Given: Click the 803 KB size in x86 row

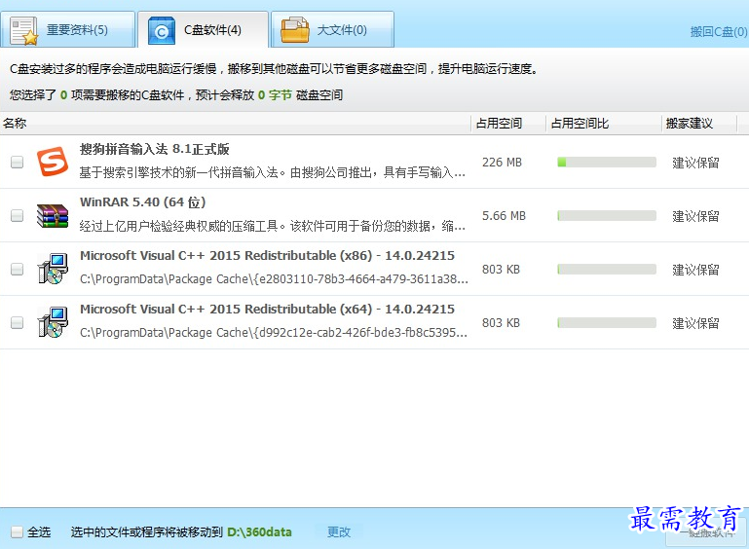Looking at the screenshot, I should click(x=501, y=270).
